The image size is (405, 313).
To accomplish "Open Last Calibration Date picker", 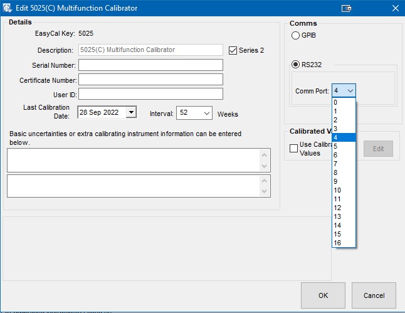I will (130, 113).
